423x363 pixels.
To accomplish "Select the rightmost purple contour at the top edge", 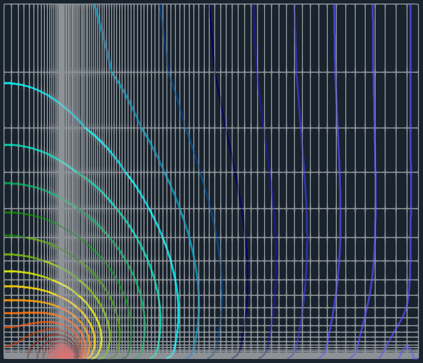I will (x=410, y=7).
